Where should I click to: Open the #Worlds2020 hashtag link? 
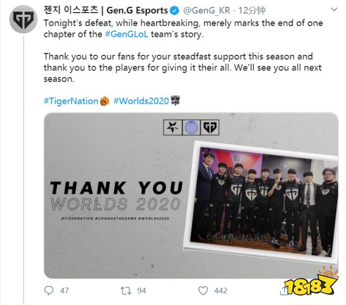(141, 101)
